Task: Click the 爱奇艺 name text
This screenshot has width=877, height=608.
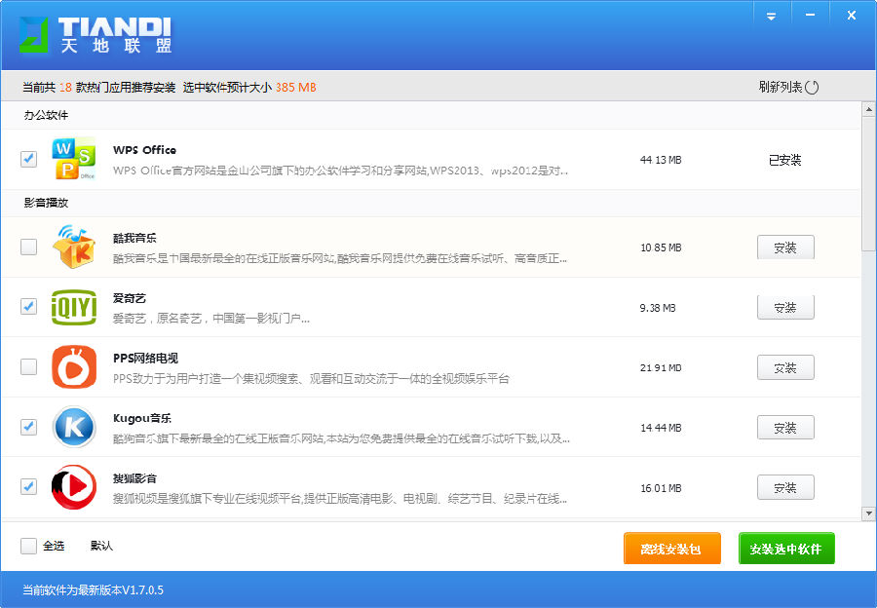Action: [130, 298]
